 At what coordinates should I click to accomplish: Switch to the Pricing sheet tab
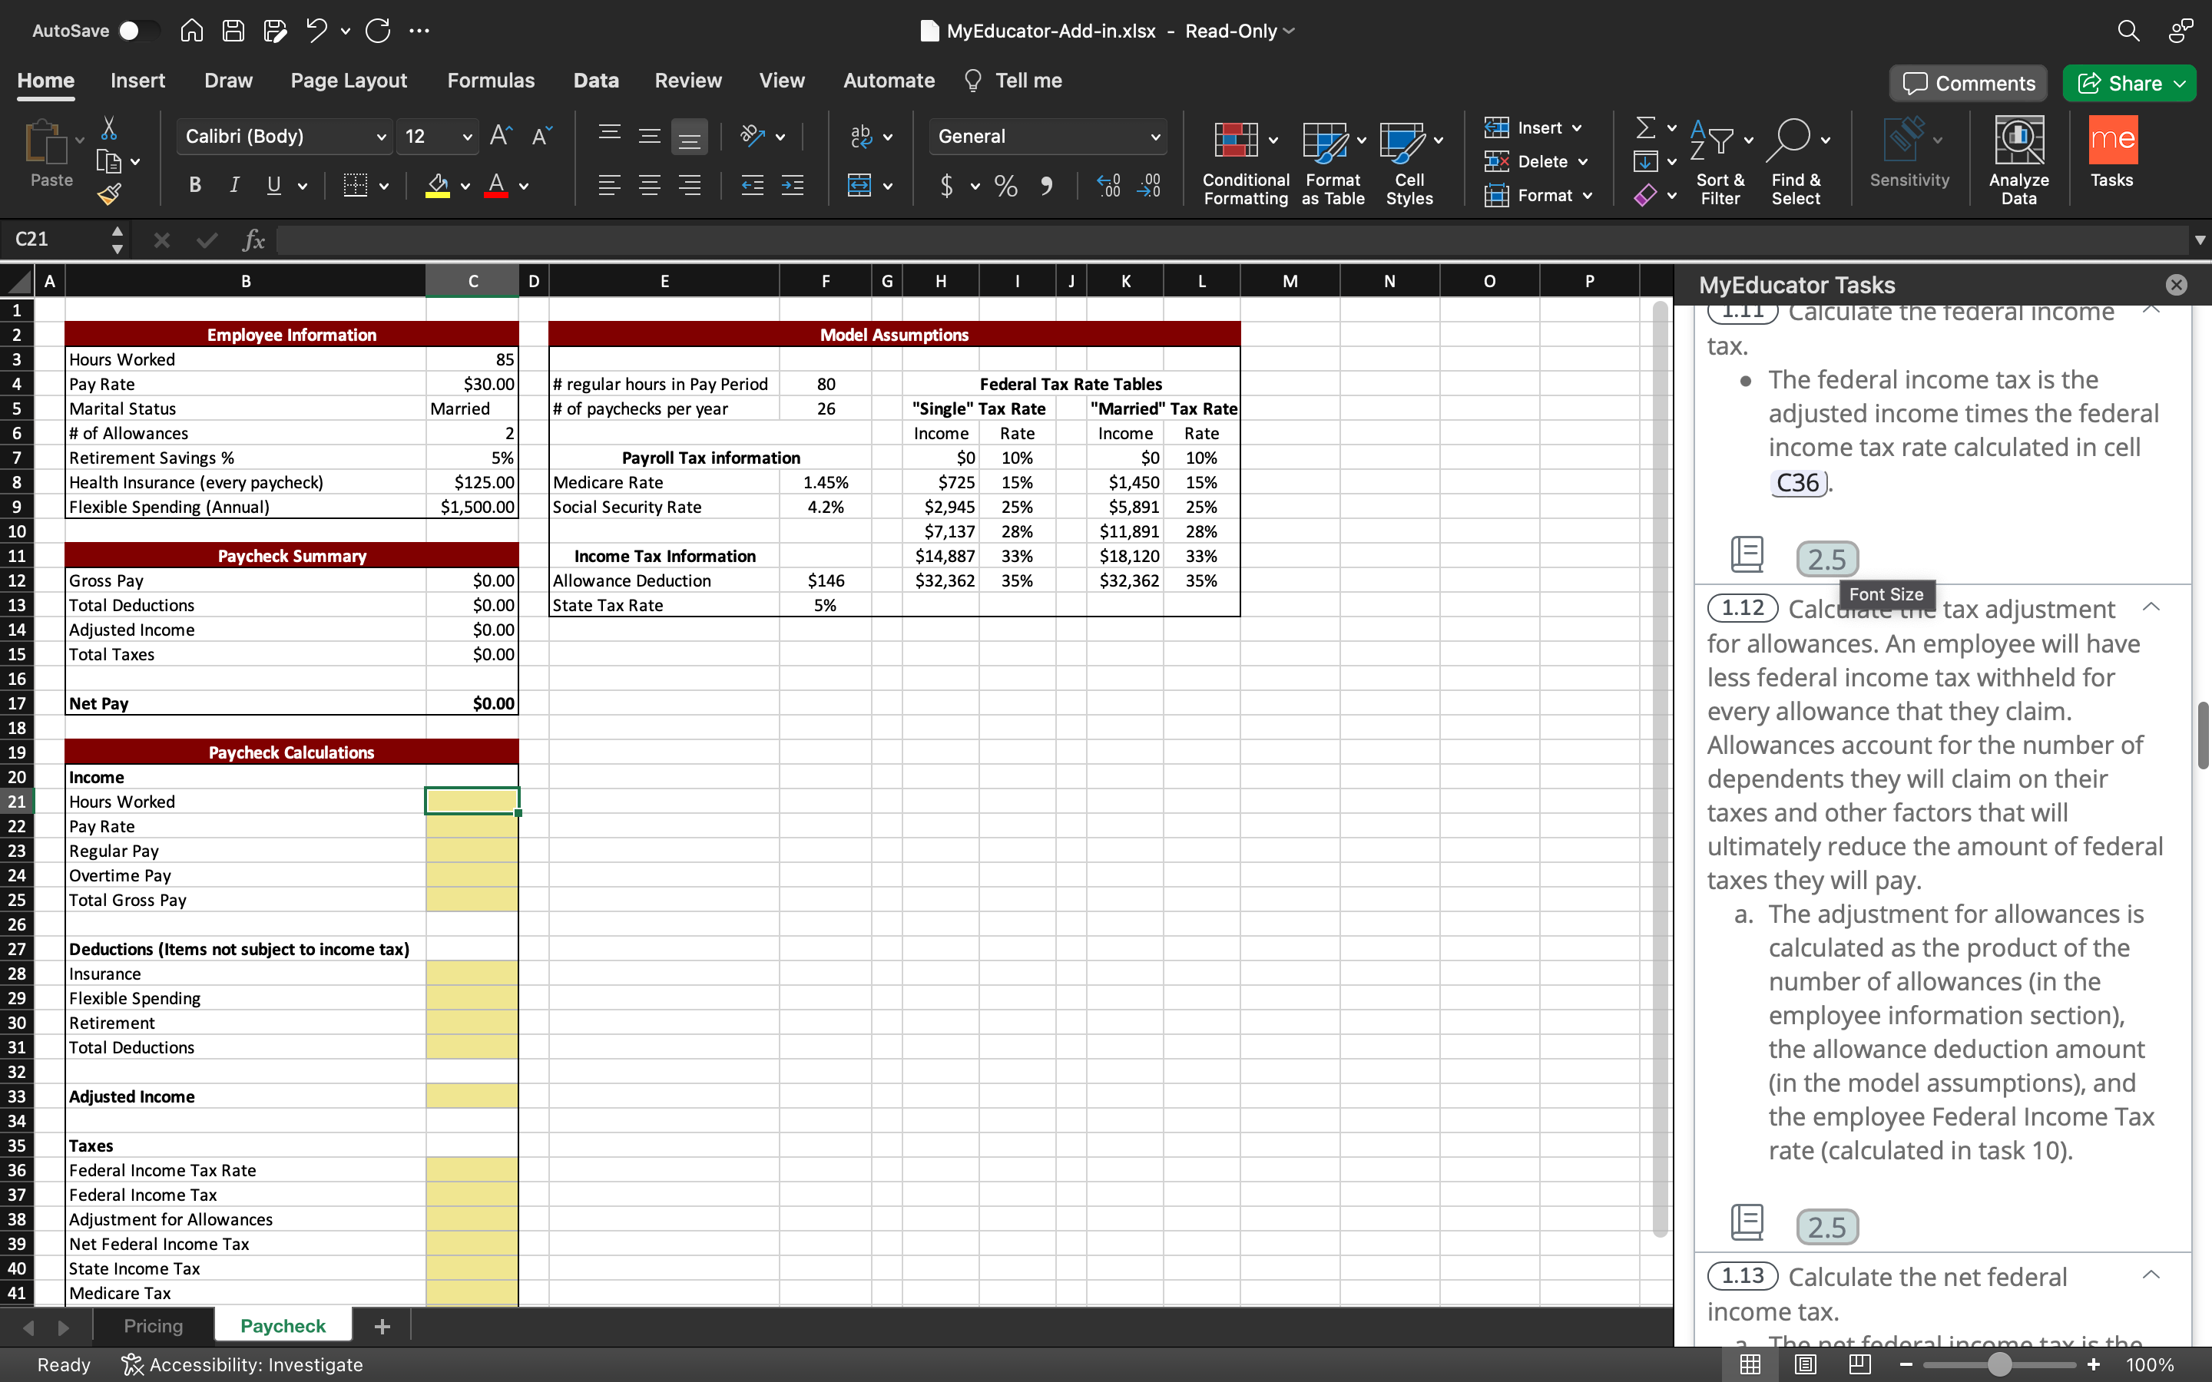pyautogui.click(x=153, y=1326)
